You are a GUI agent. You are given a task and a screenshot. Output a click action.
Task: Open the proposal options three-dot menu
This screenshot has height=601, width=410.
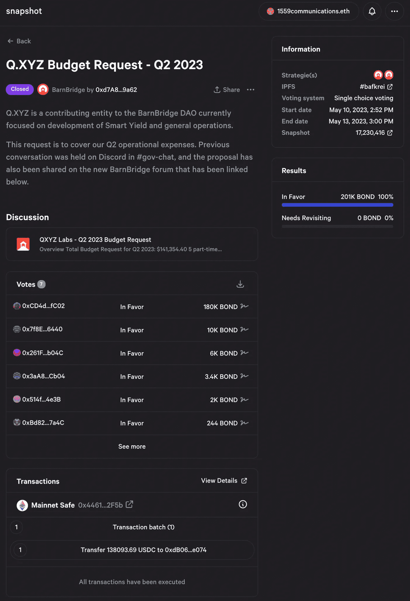point(250,90)
